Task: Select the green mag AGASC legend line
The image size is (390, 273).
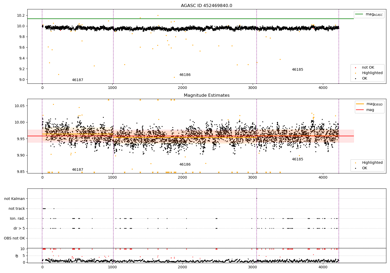Action: click(359, 14)
